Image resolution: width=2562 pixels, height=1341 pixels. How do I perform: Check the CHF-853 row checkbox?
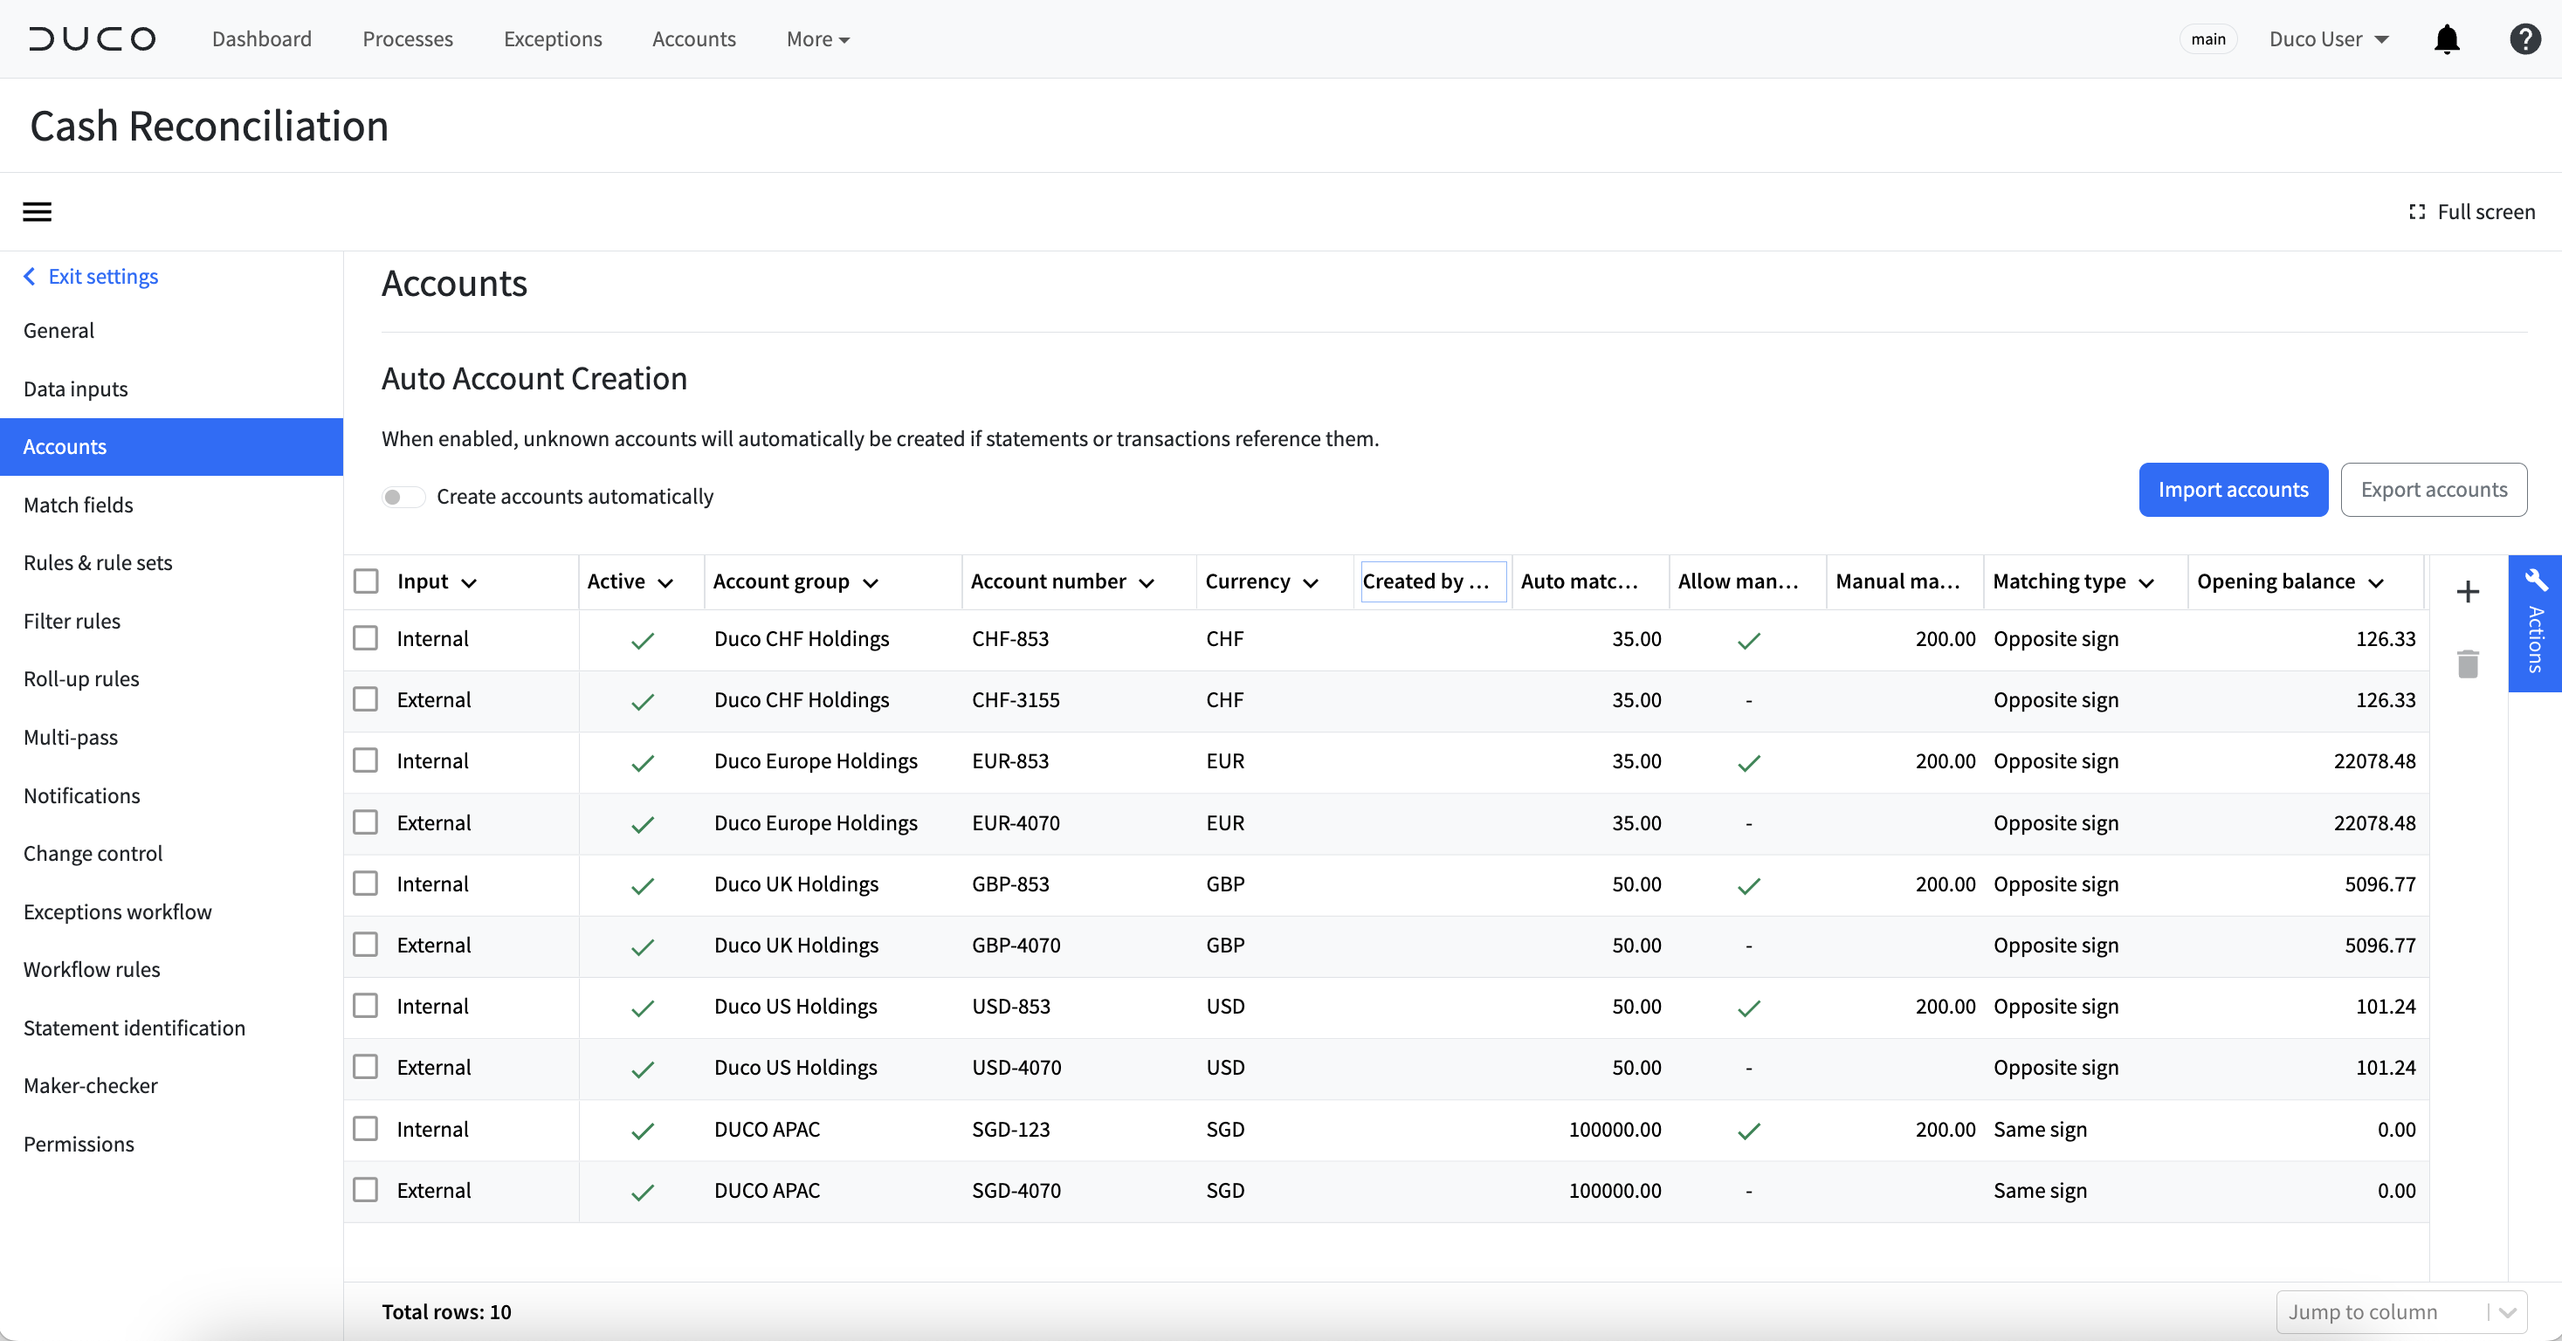[366, 638]
